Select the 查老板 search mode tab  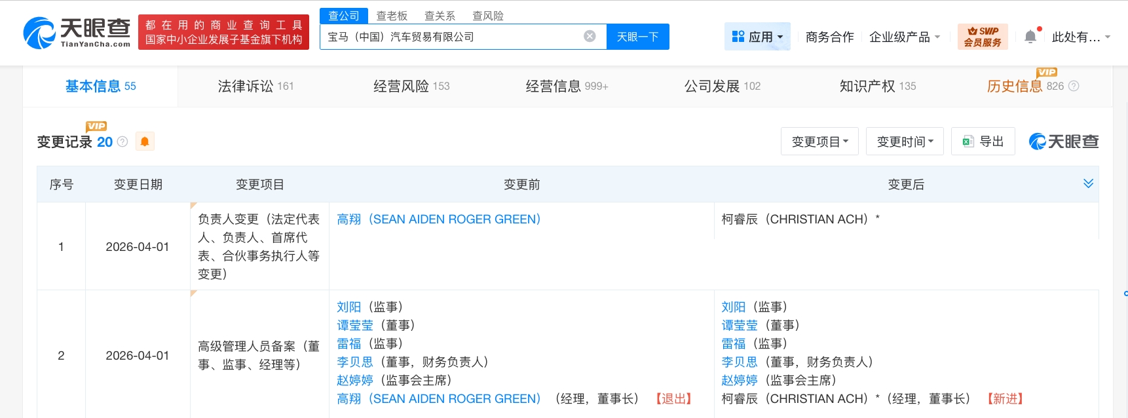point(392,16)
